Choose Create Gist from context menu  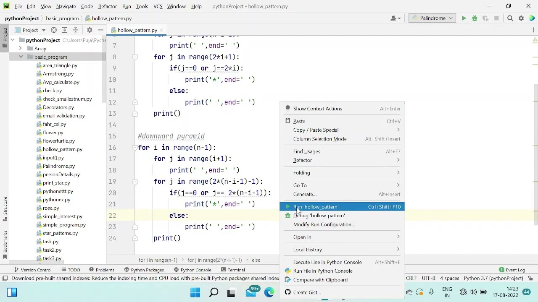(x=342, y=292)
